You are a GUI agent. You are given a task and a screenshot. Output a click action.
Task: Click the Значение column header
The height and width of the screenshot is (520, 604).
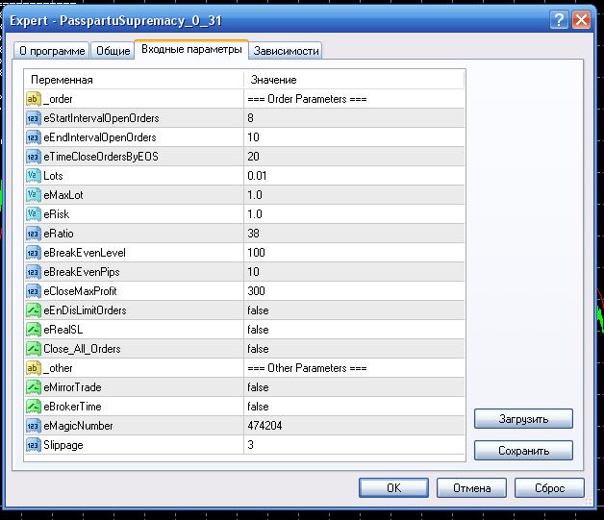coord(354,80)
